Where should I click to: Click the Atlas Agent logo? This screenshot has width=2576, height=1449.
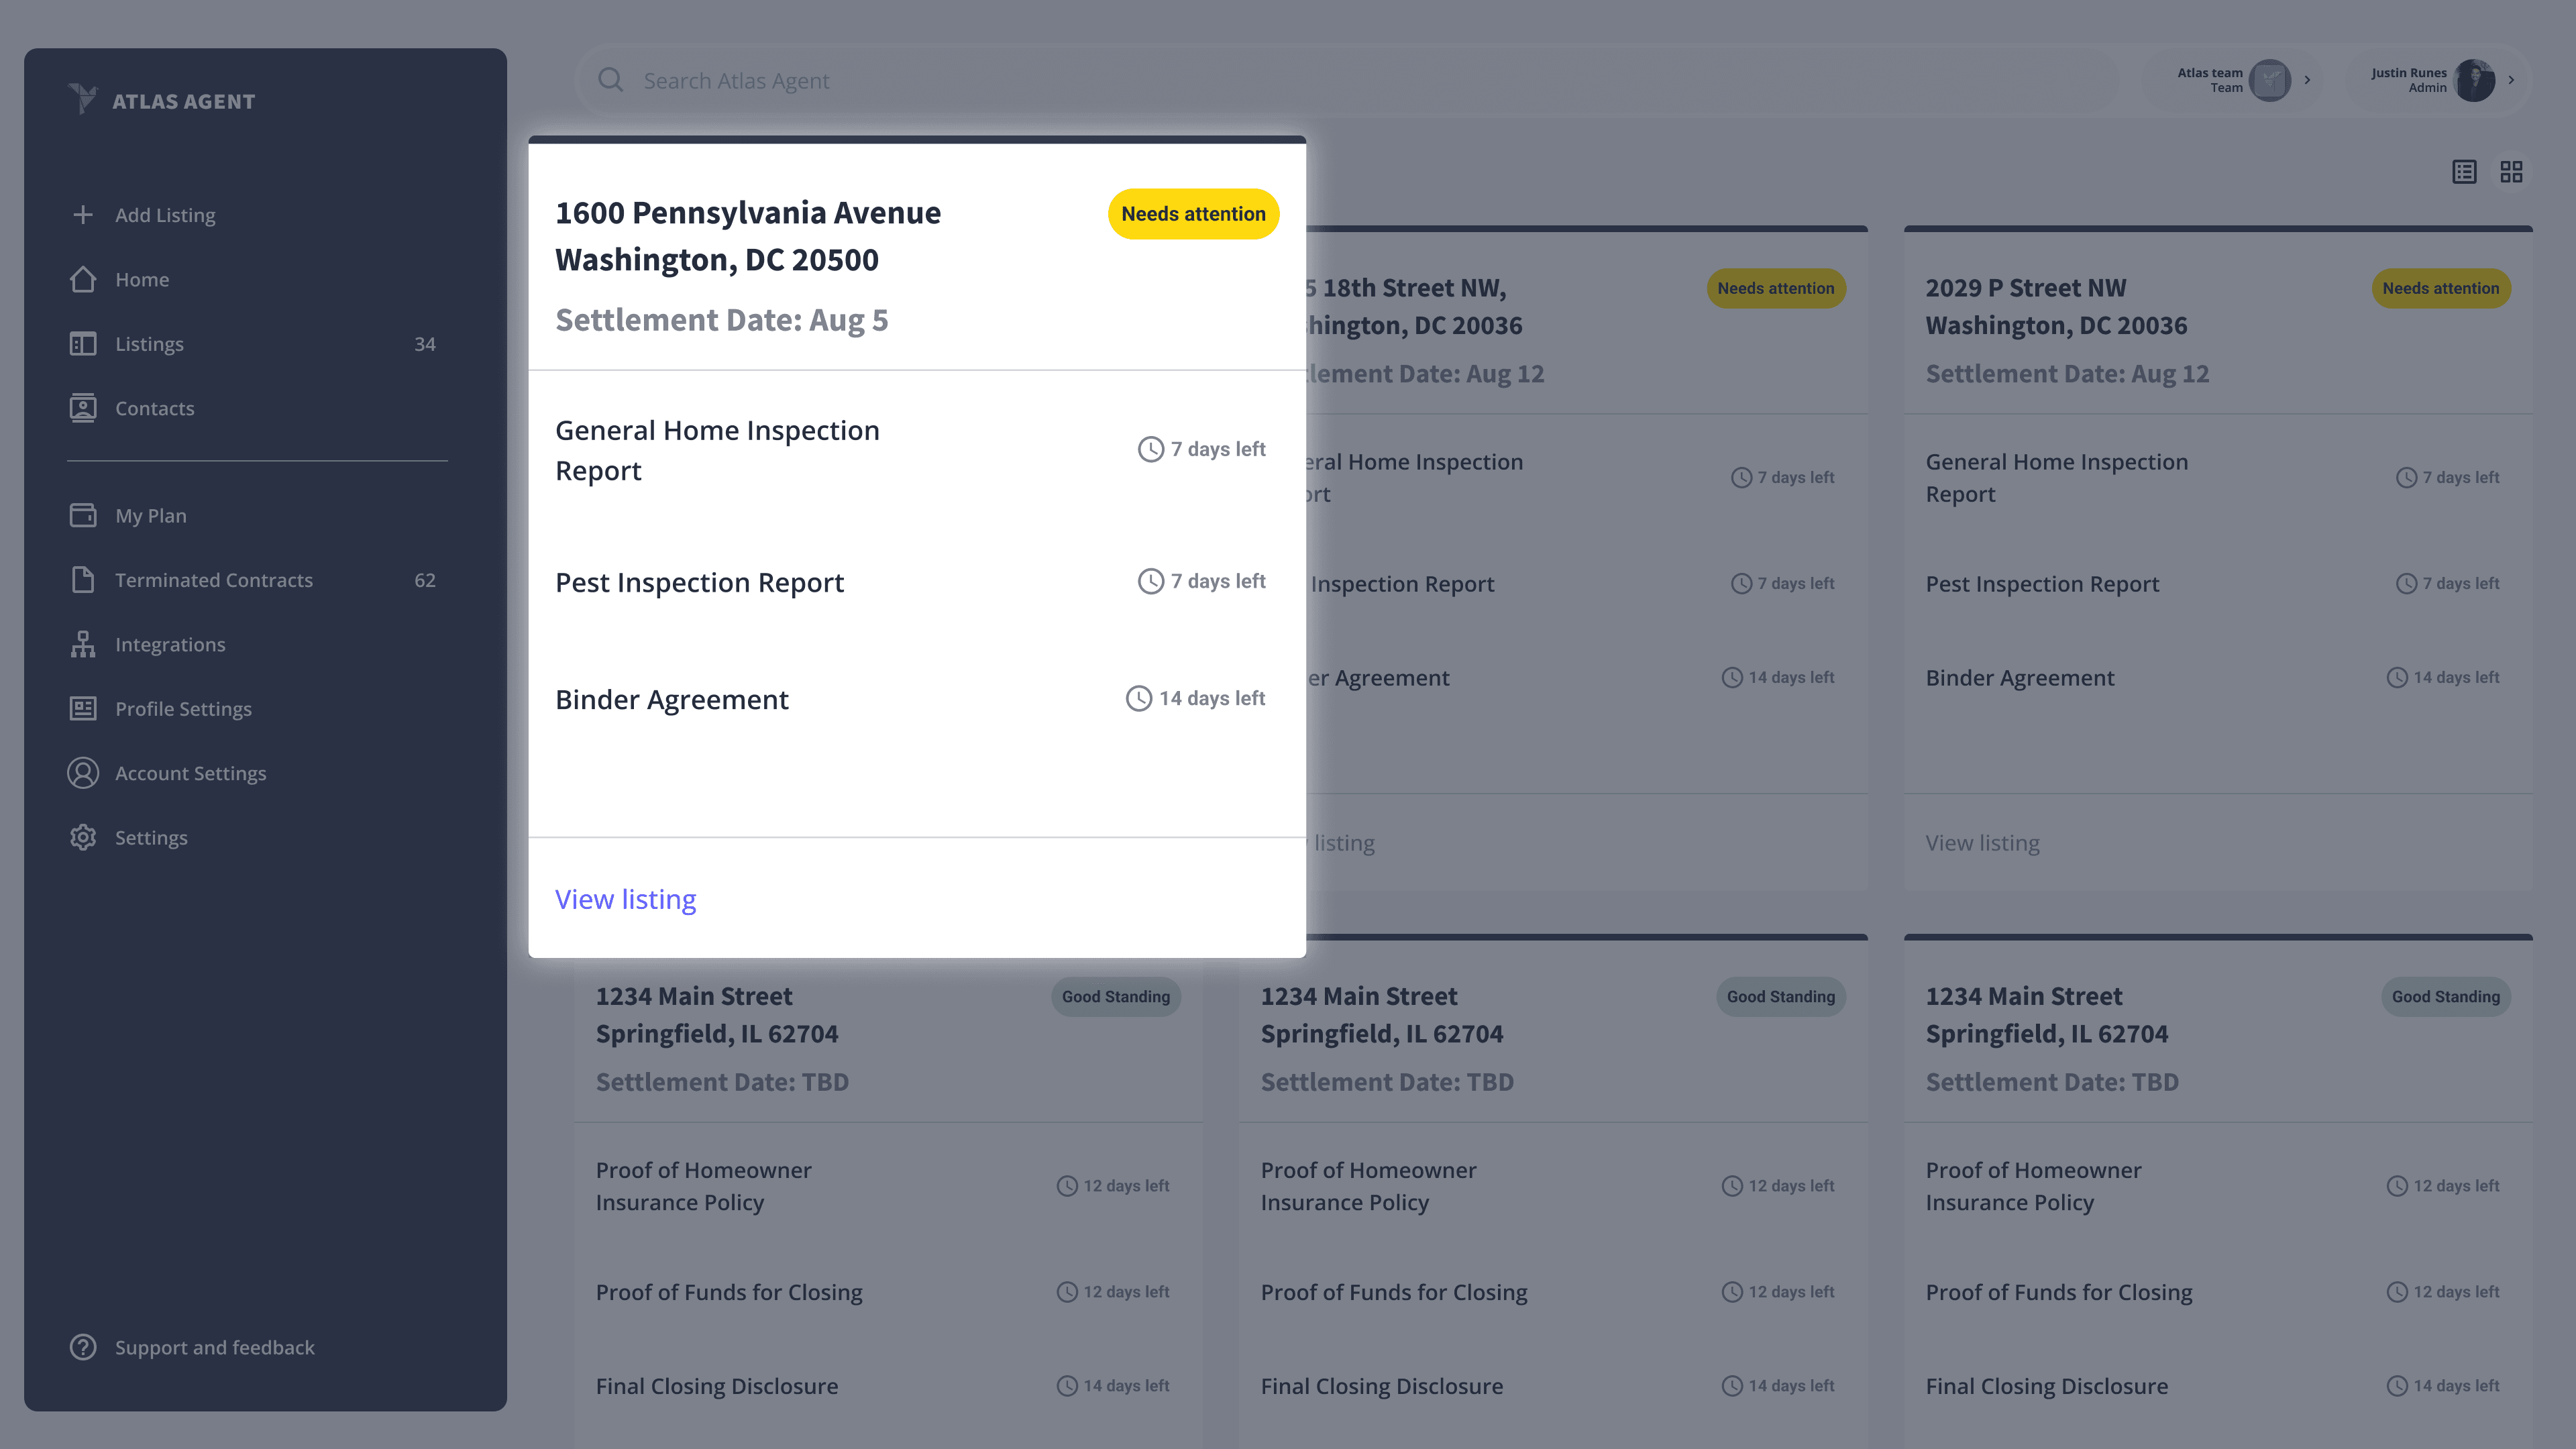tap(84, 100)
